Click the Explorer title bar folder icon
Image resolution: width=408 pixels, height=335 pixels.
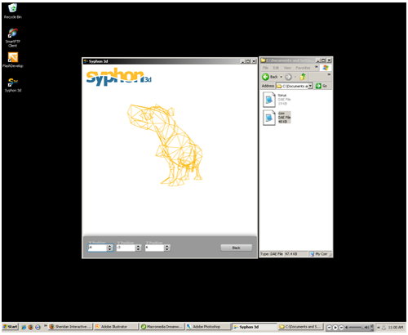(263, 60)
